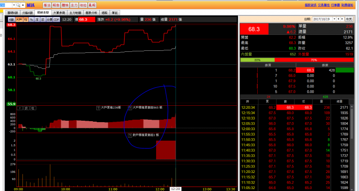Viewport: 359px width, 191px height.
Task: Open the 個股資訊 link
Action: pyautogui.click(x=311, y=5)
